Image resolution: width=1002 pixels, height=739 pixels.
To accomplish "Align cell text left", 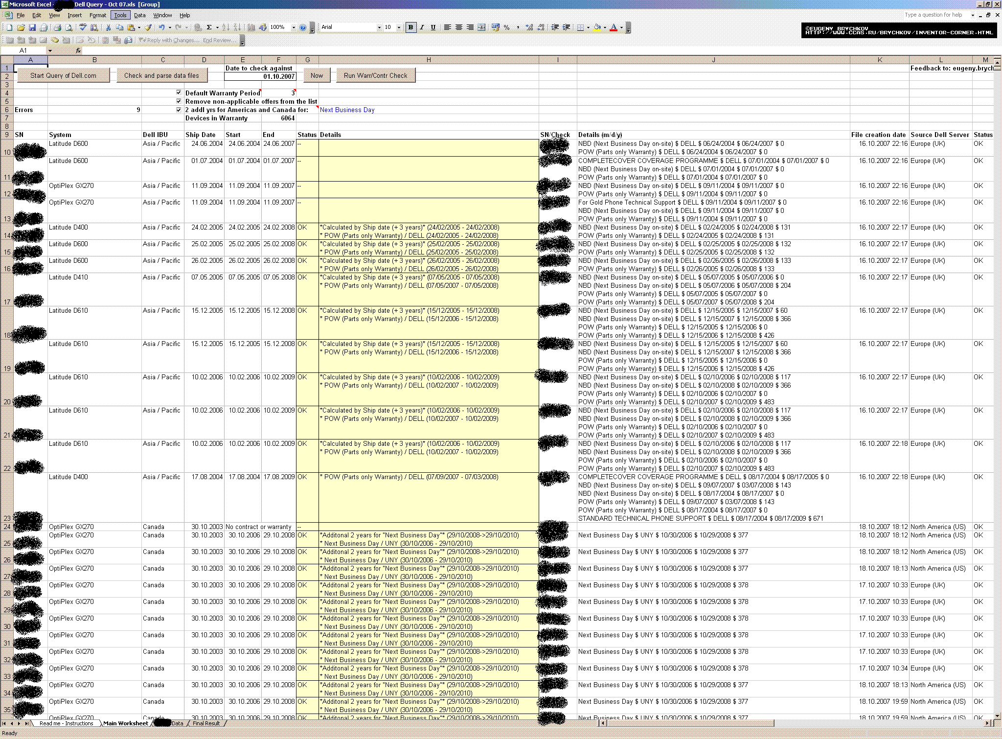I will (x=447, y=27).
